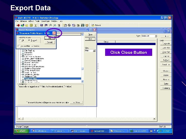Click the Dosimetry button
The width and height of the screenshot is (186, 139).
[x=166, y=88]
